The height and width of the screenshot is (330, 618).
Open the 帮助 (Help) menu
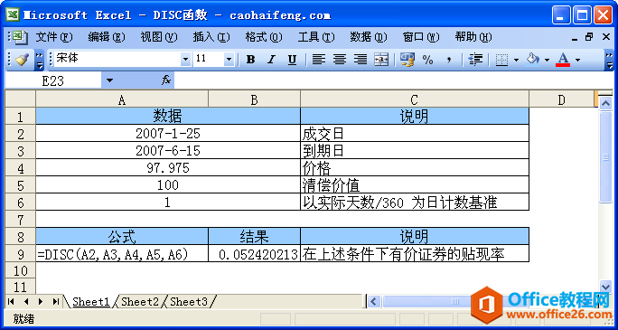click(473, 37)
